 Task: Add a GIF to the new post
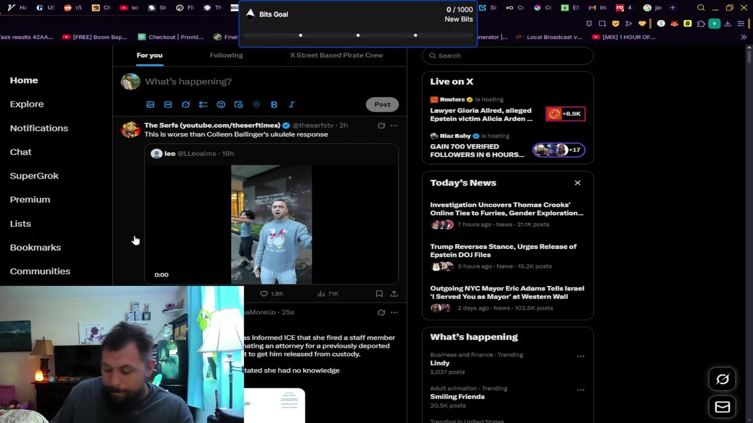coord(168,105)
